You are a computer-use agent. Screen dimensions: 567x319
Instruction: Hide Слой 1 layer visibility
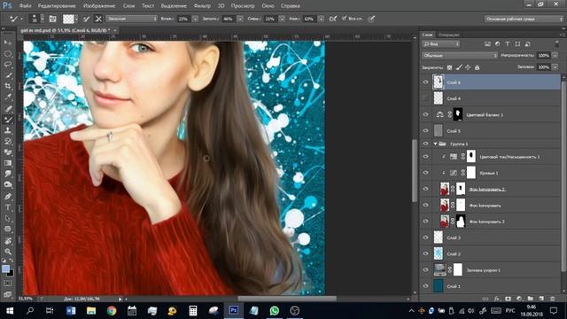point(425,286)
